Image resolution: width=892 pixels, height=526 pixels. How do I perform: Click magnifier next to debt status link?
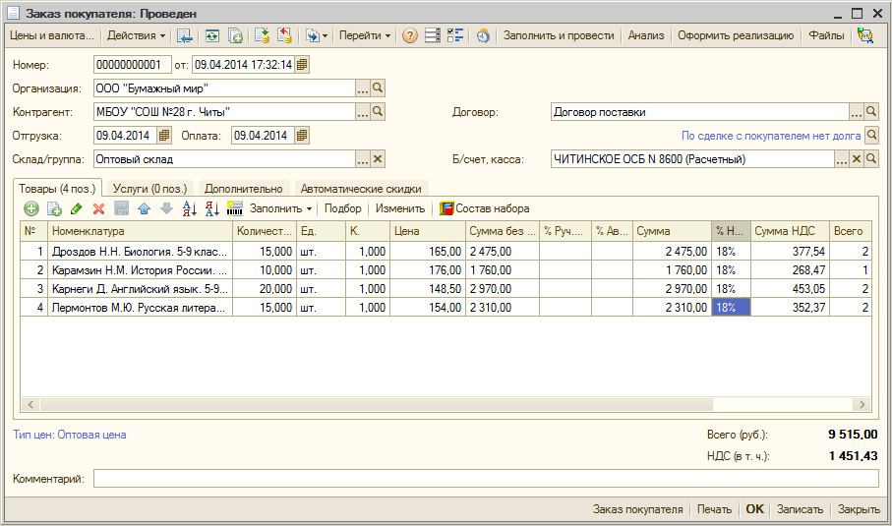[x=871, y=136]
